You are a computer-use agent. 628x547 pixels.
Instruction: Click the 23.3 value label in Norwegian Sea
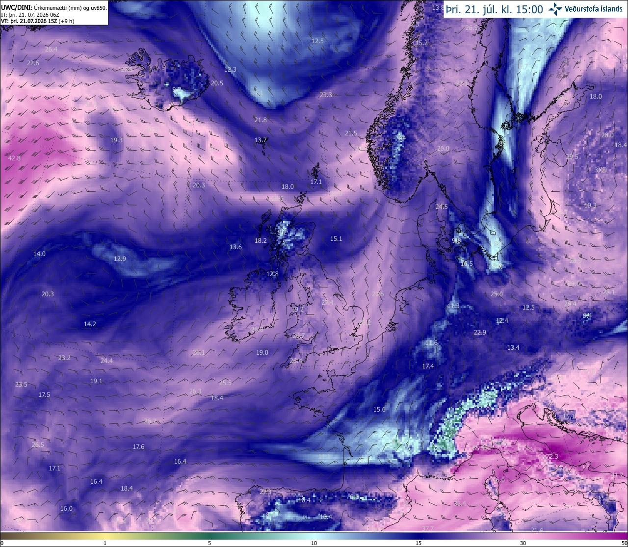(x=326, y=95)
